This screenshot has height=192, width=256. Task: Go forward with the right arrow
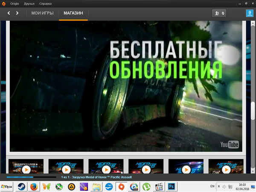tap(17, 13)
